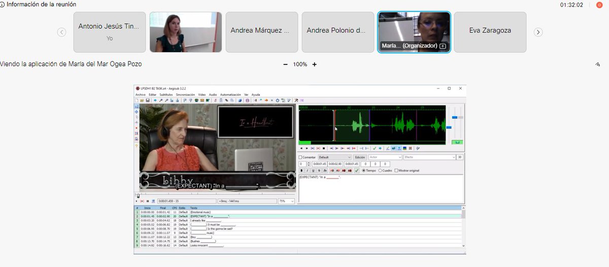609x267 pixels.
Task: Apply italic formatting button
Action: 307,171
